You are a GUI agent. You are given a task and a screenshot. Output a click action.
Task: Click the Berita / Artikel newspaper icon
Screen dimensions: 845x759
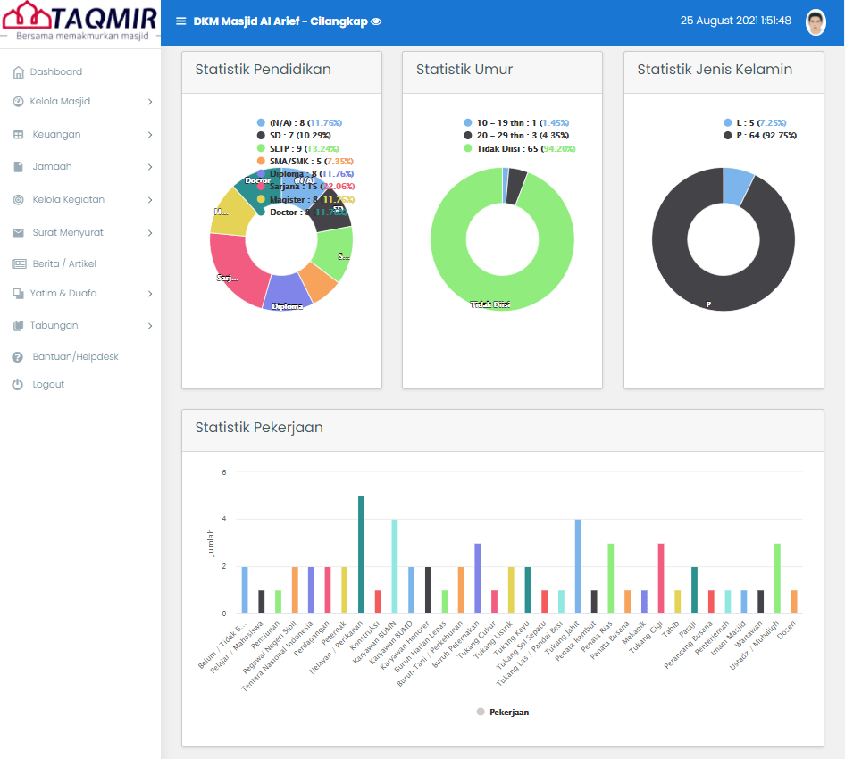tap(19, 264)
